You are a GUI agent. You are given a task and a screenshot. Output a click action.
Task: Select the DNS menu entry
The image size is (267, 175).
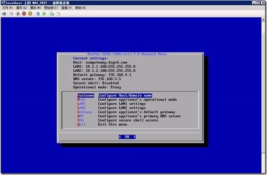[x=81, y=116]
